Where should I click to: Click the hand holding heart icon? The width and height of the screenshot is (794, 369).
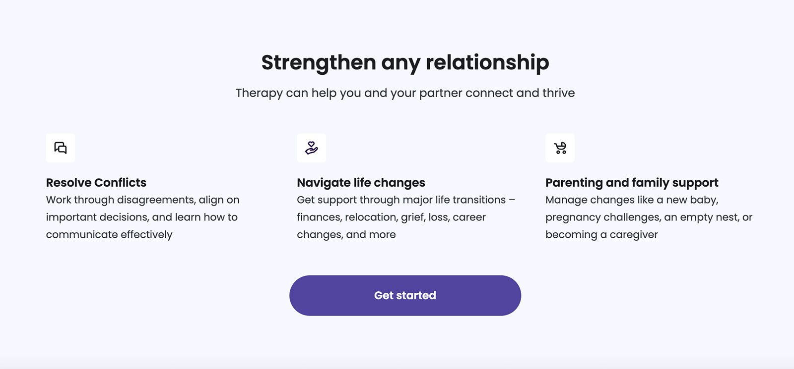click(x=312, y=148)
